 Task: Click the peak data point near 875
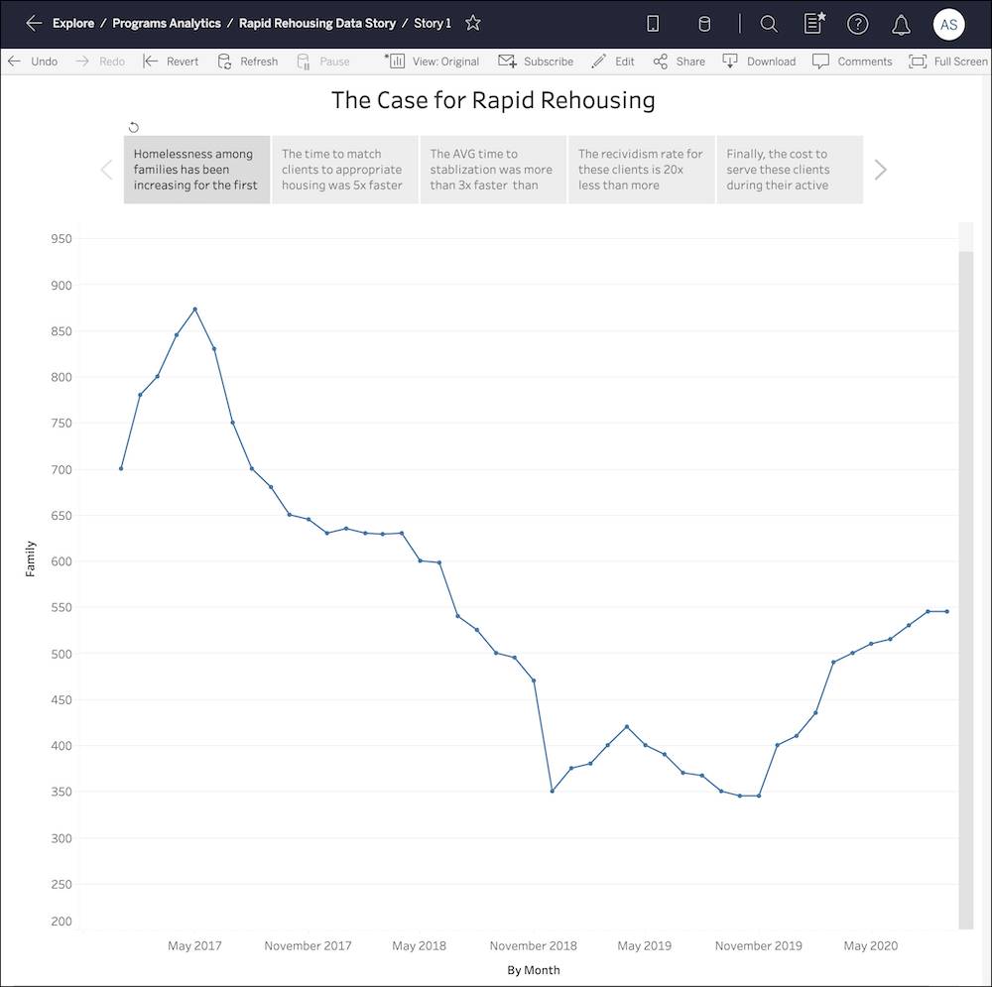(x=194, y=309)
